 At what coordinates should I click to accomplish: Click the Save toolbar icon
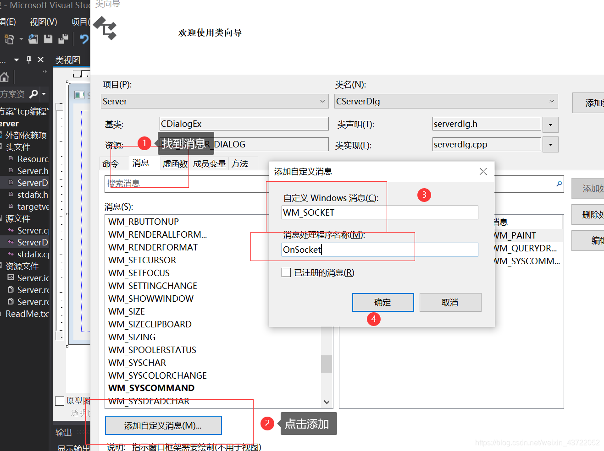[x=48, y=39]
